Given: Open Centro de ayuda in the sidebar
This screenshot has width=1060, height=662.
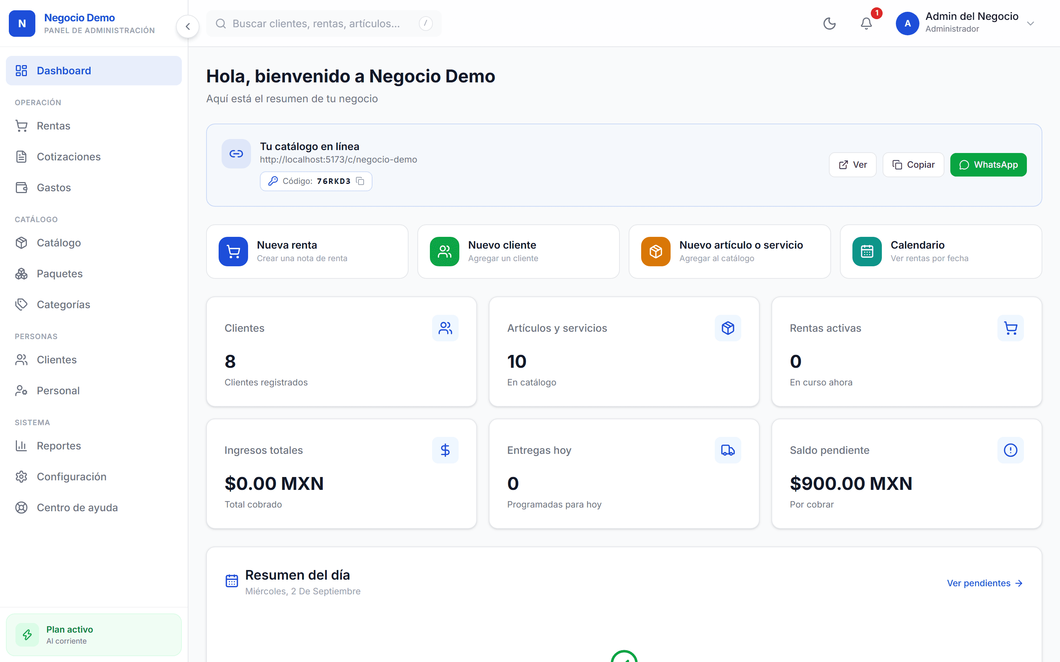Looking at the screenshot, I should click(x=94, y=508).
